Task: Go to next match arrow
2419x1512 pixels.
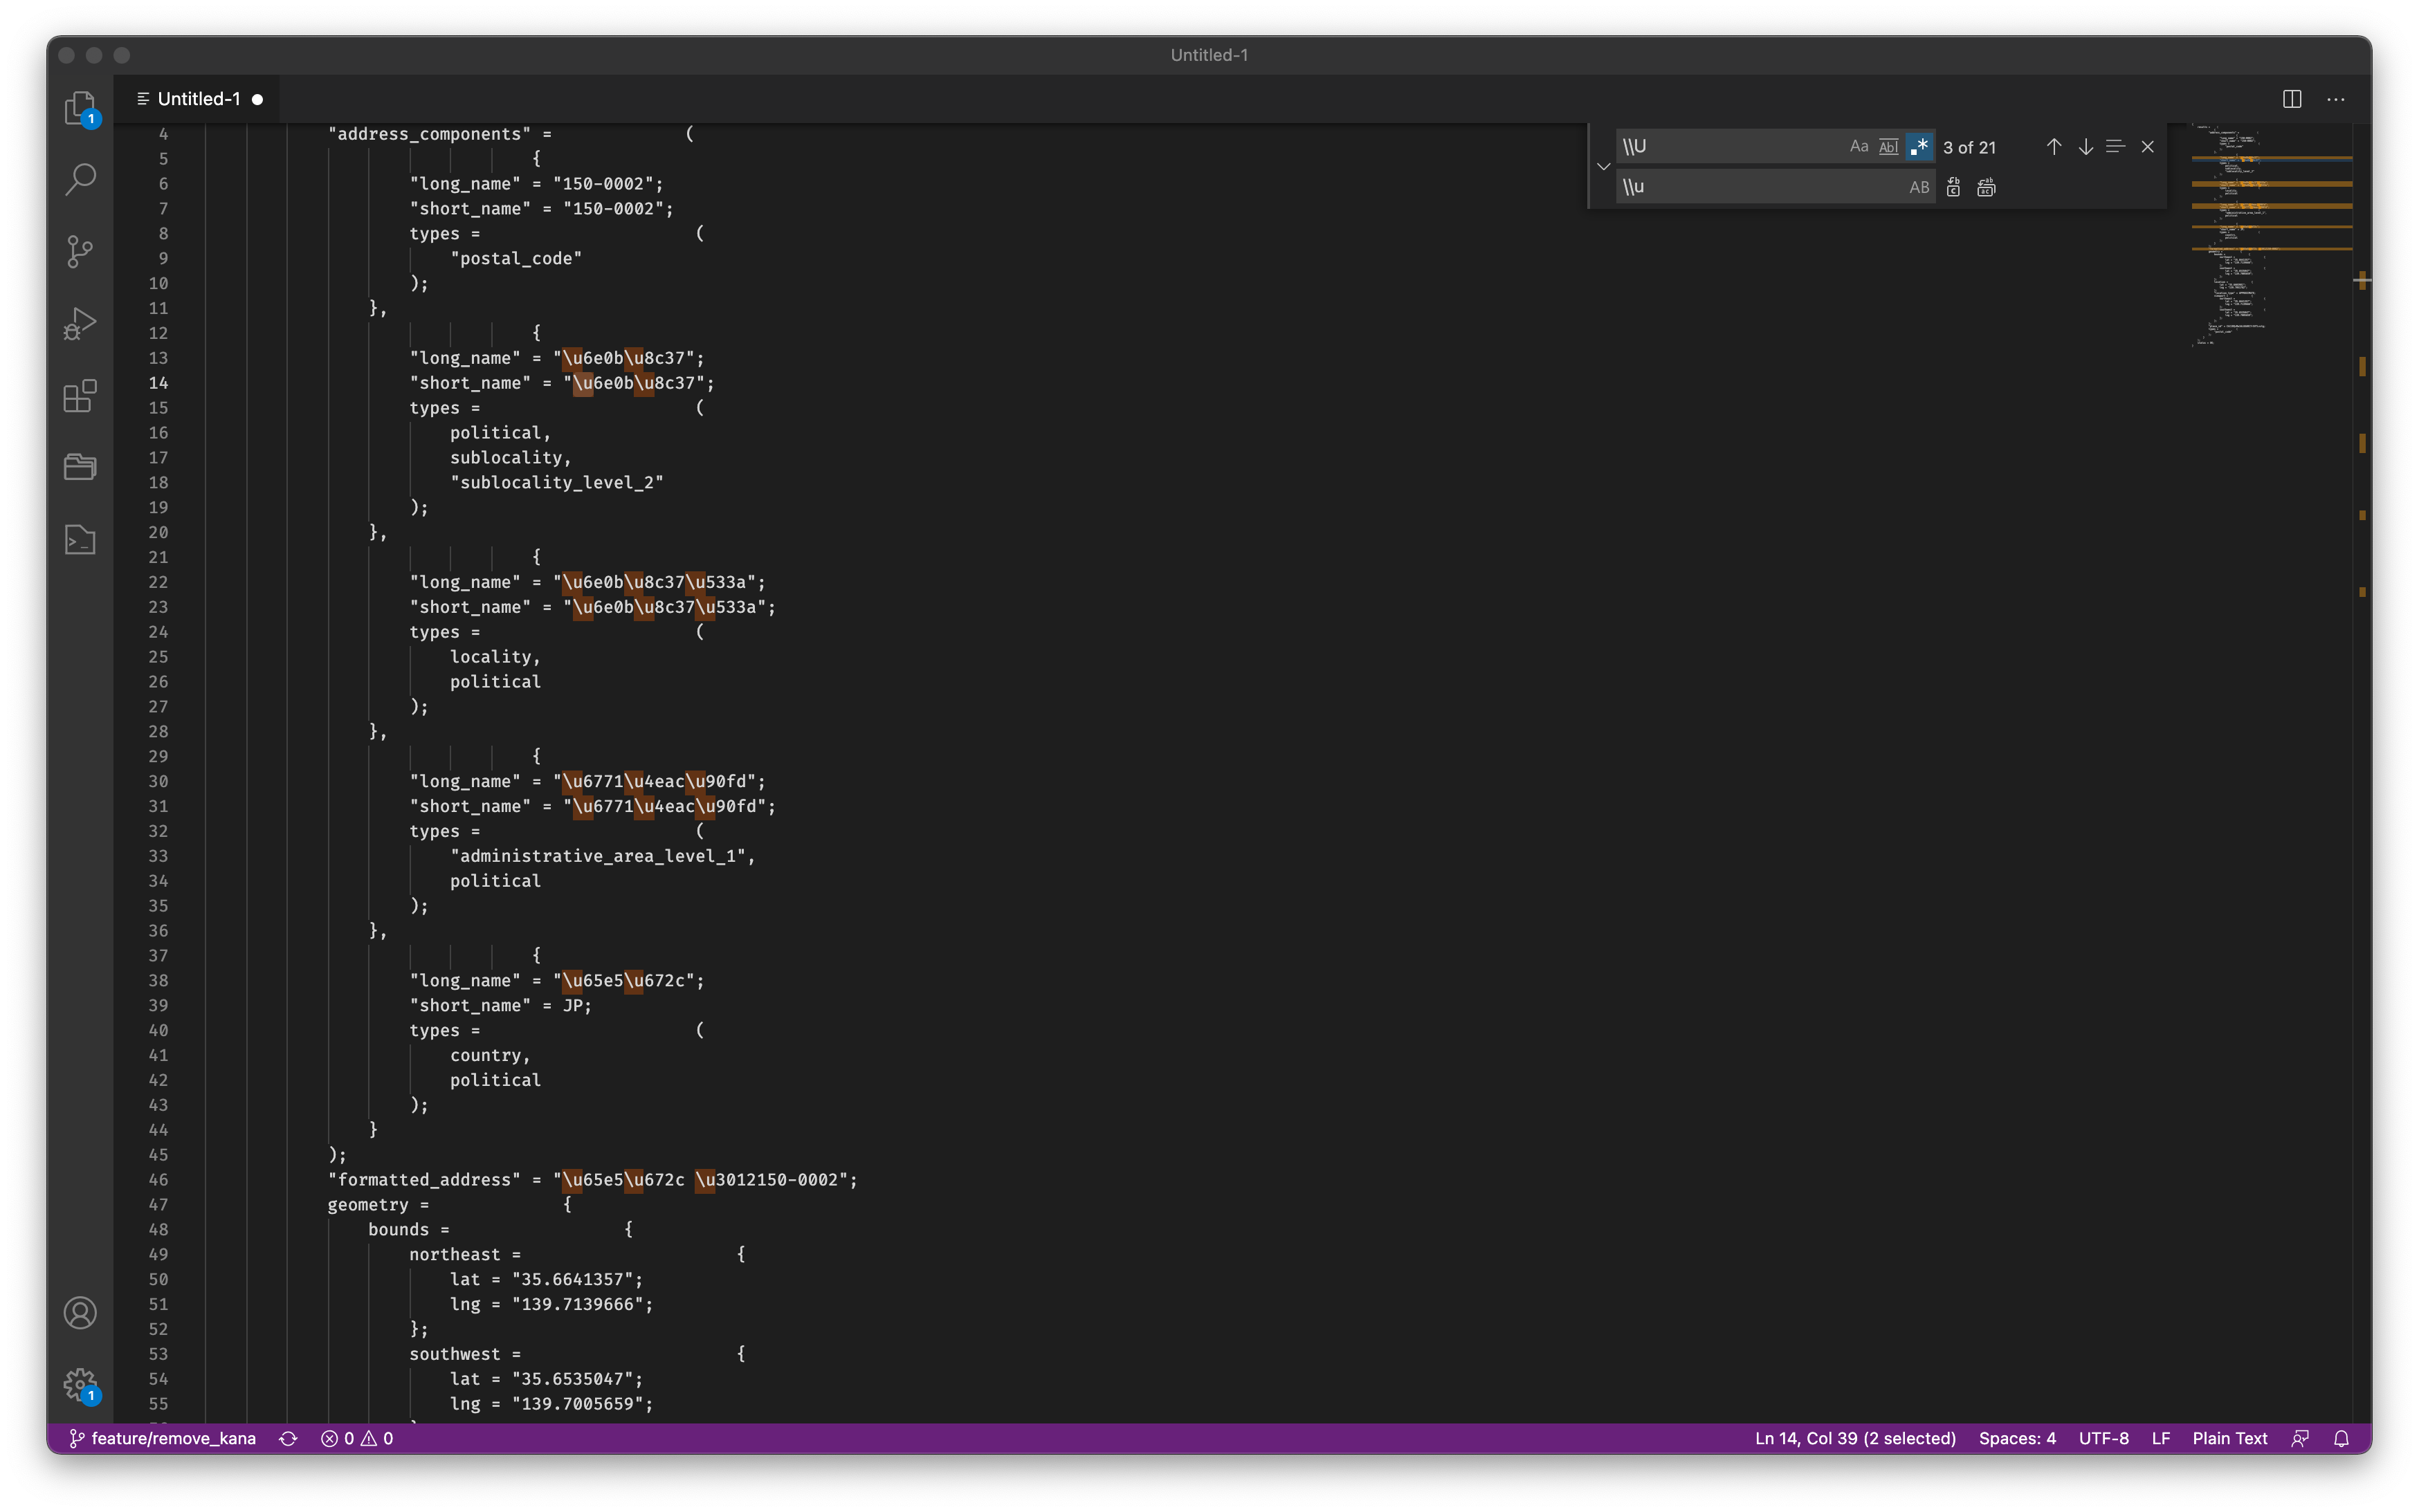Action: click(x=2085, y=147)
